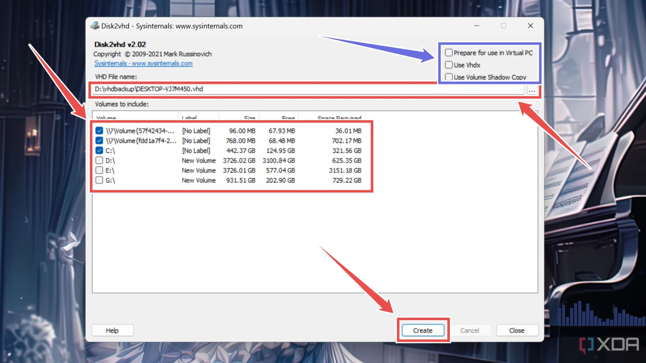The height and width of the screenshot is (363, 646).
Task: Click the Create button
Action: [x=423, y=330]
